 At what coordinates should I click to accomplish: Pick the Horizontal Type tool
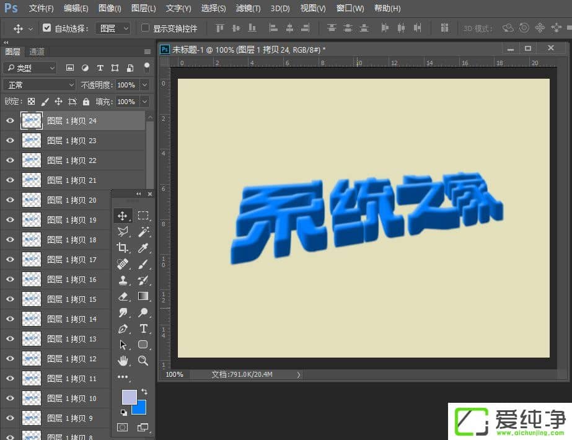[x=143, y=328]
